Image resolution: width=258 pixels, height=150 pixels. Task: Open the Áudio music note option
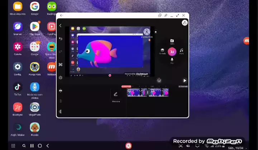coord(182,51)
